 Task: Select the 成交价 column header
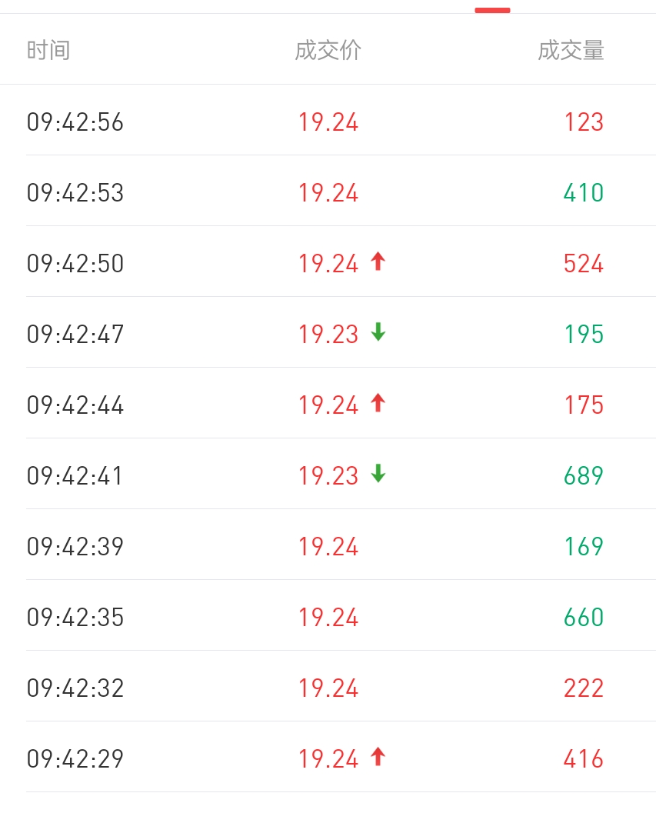[x=328, y=51]
